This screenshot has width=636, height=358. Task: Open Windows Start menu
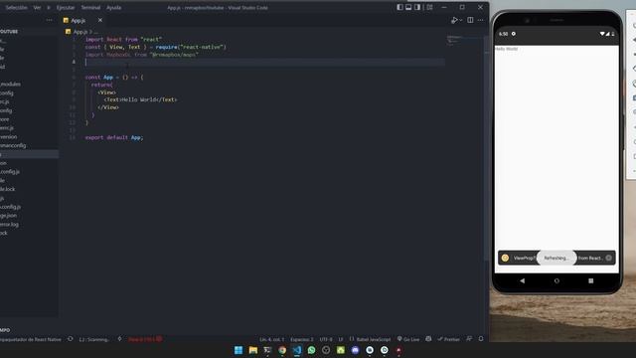pyautogui.click(x=238, y=350)
